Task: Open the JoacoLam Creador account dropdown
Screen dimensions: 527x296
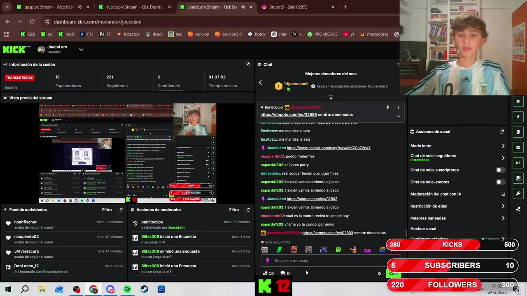Action: click(81, 50)
